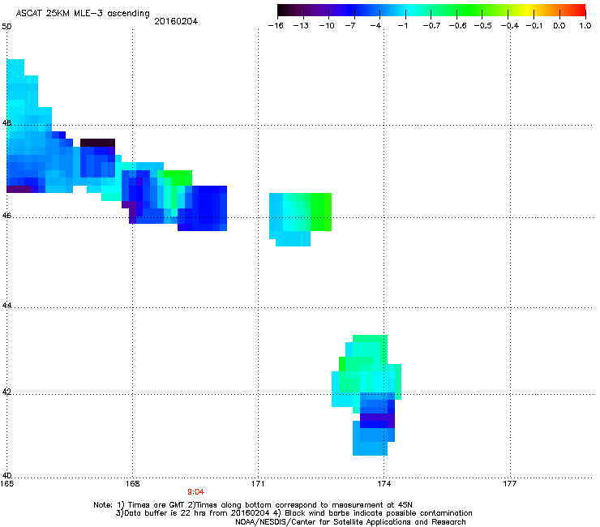Viewport: 600px width, 527px height.
Task: Click the colorbar label -13
Action: pos(301,26)
